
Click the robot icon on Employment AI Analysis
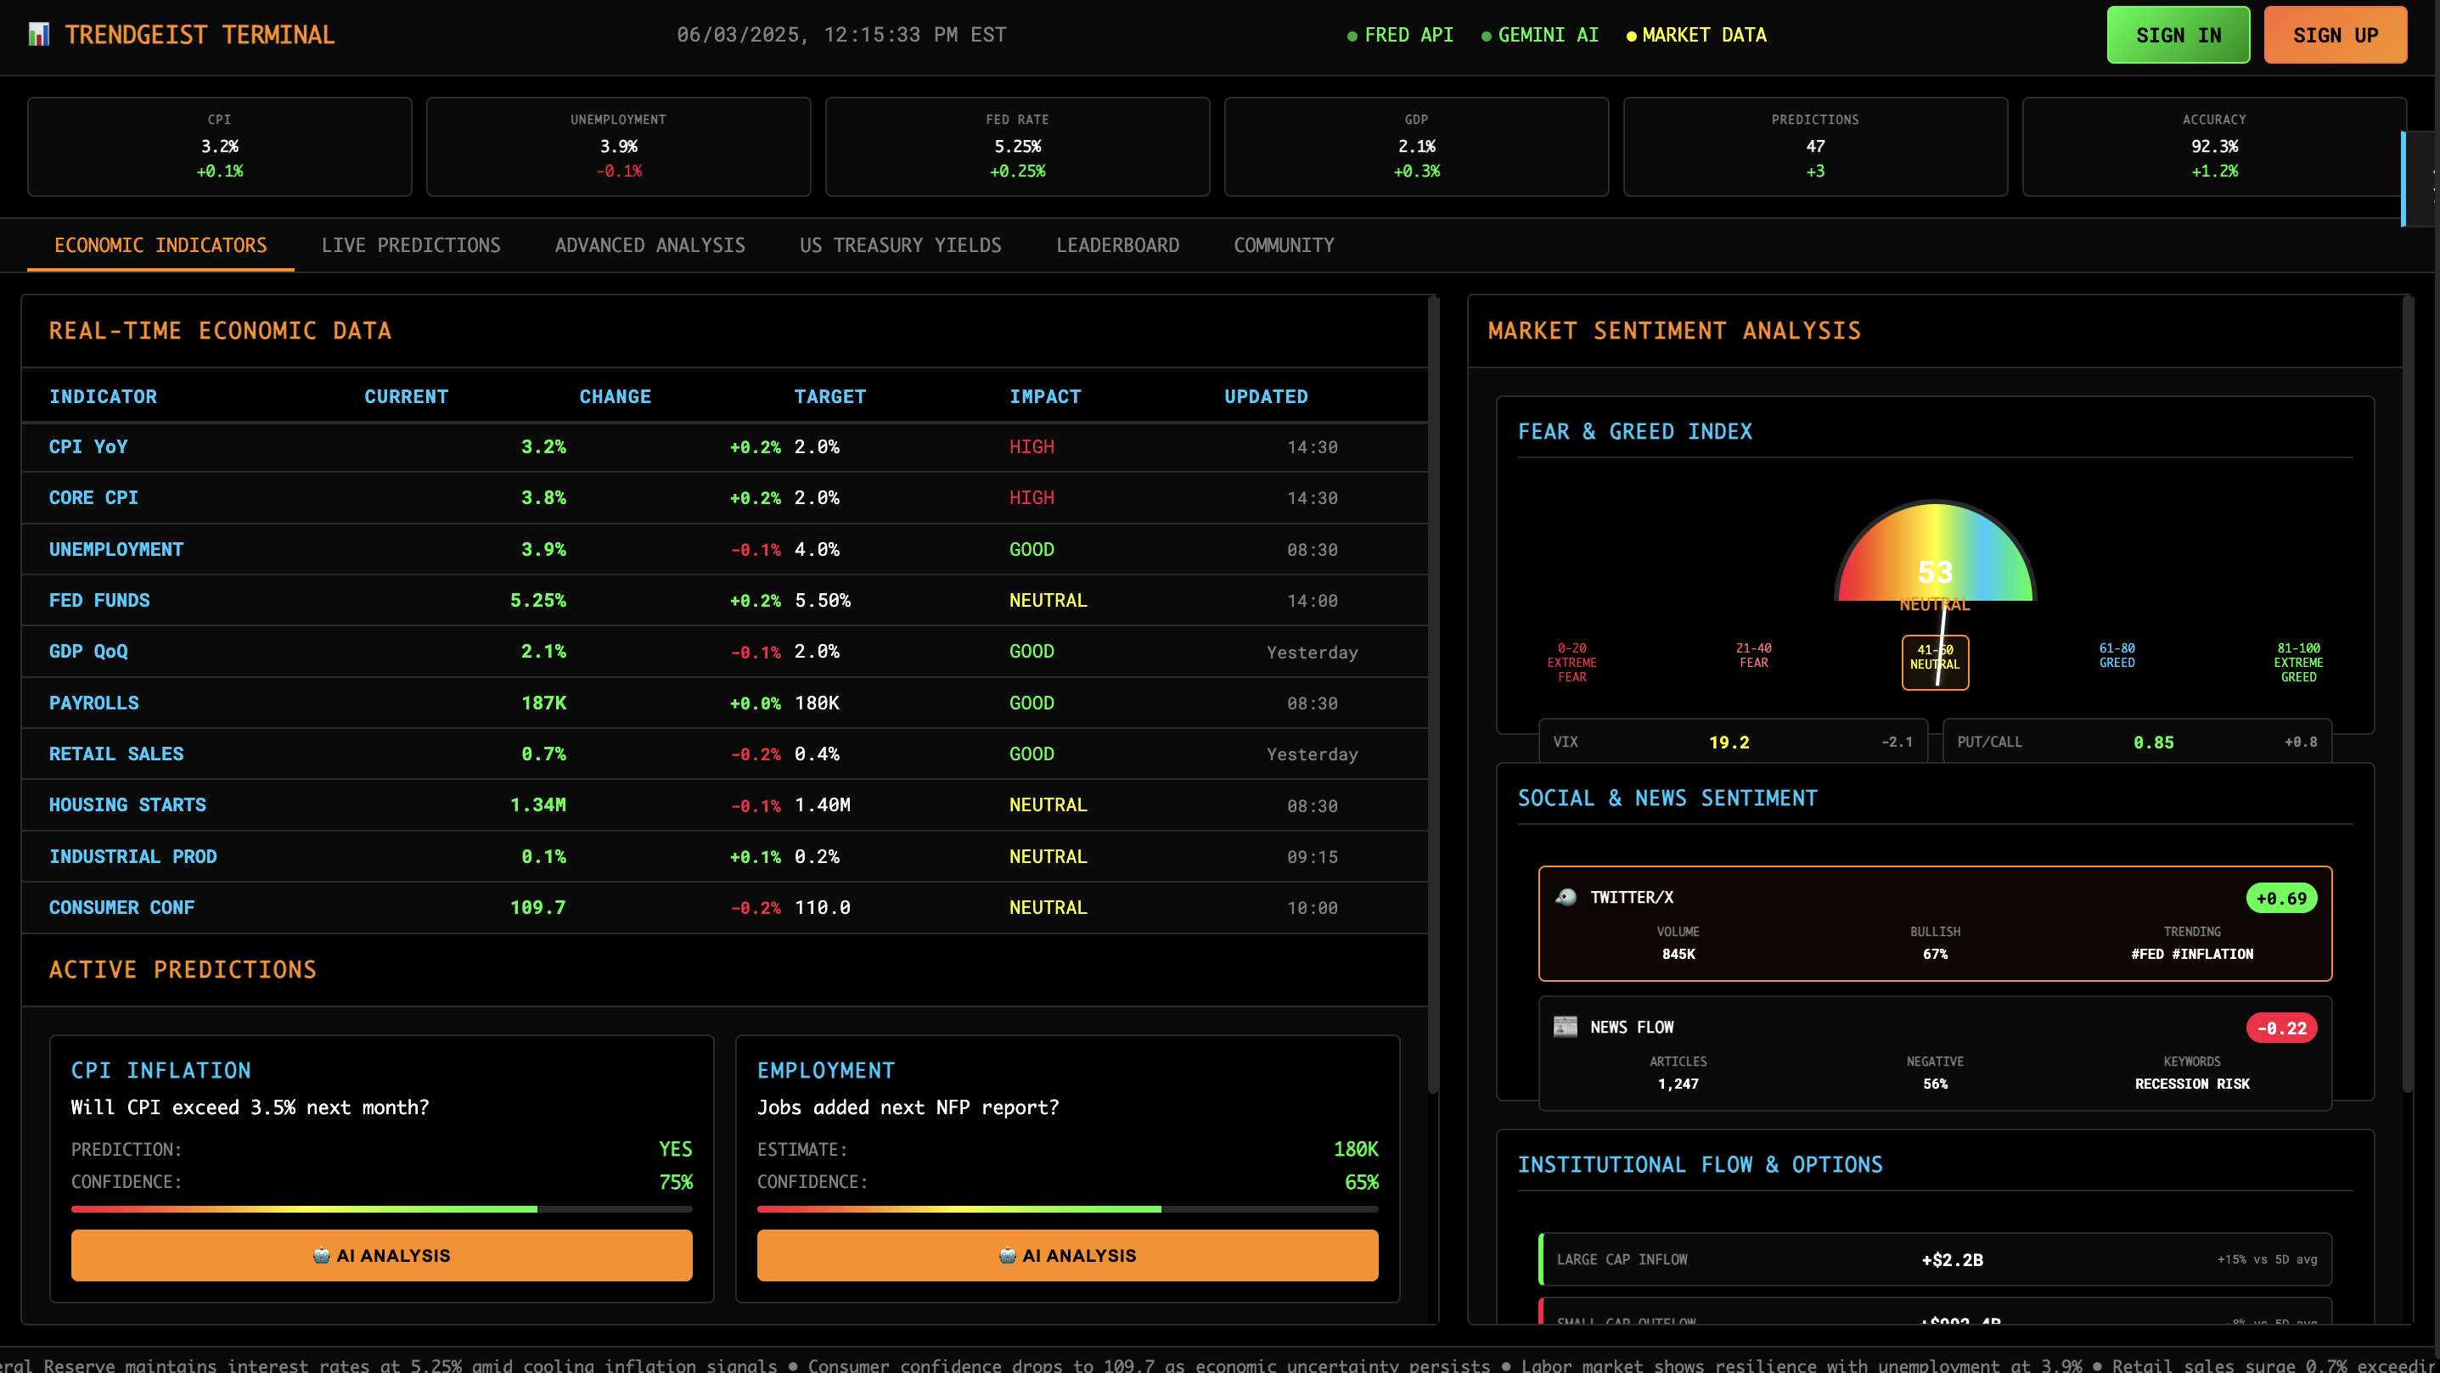1007,1256
